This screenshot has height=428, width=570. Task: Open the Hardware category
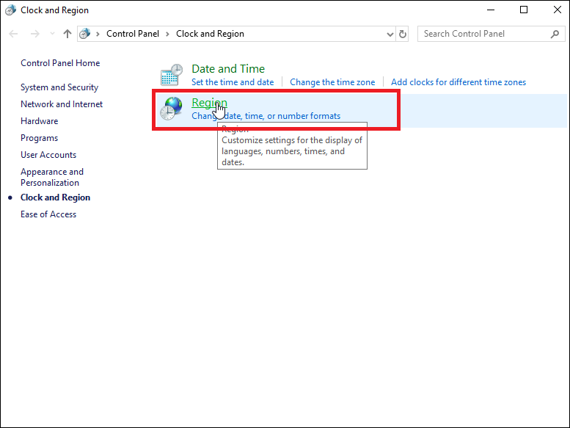(40, 121)
